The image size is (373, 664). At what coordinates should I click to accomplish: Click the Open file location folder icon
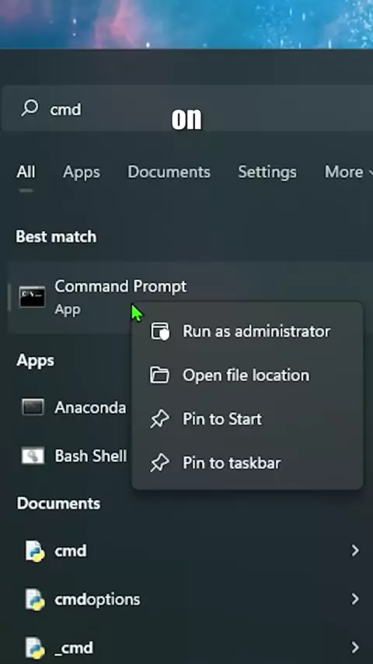click(159, 376)
